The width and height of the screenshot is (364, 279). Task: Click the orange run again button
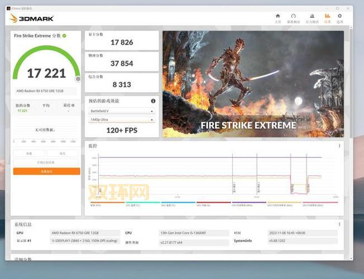tap(47, 171)
